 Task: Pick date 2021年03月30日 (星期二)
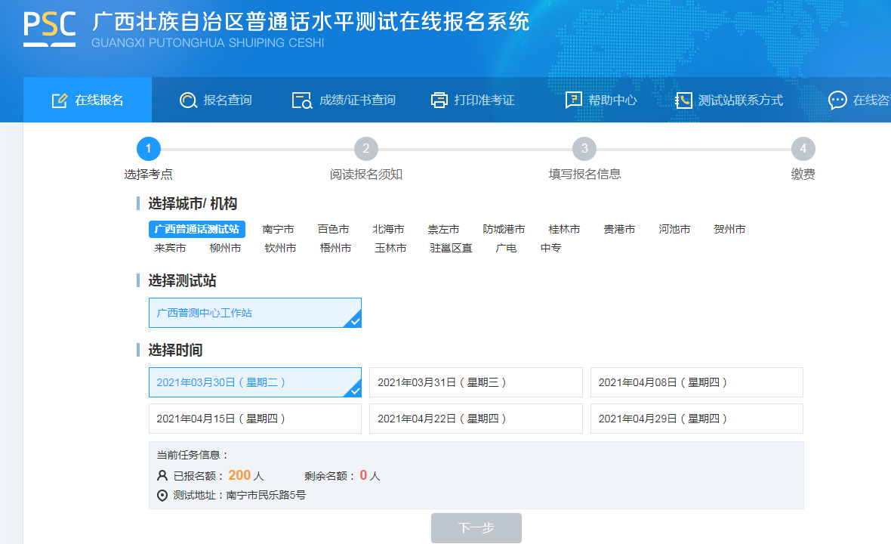[255, 382]
